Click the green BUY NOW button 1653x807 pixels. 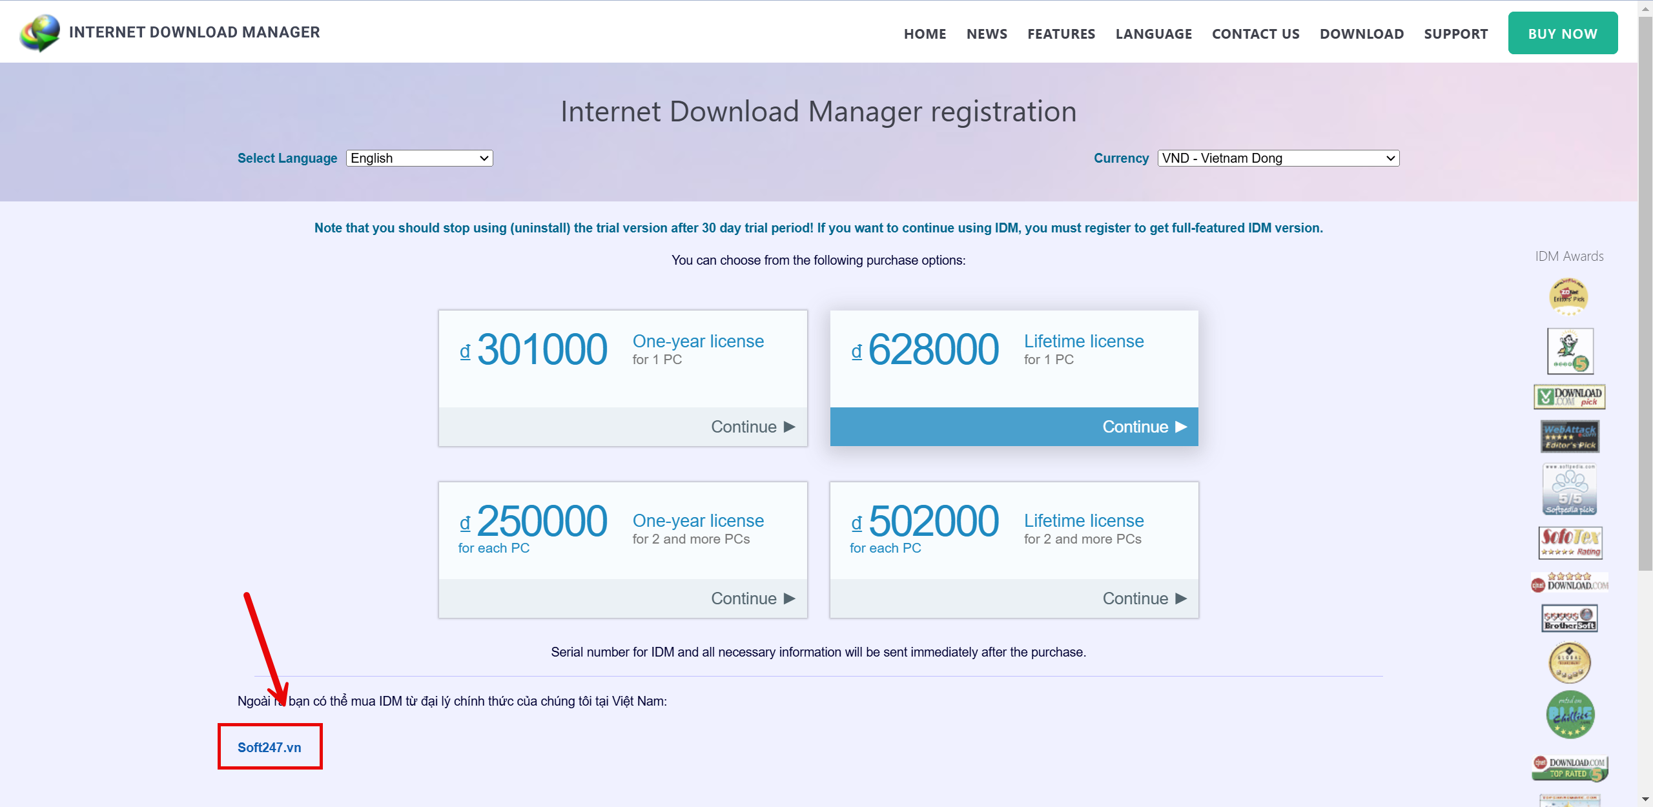(x=1563, y=33)
